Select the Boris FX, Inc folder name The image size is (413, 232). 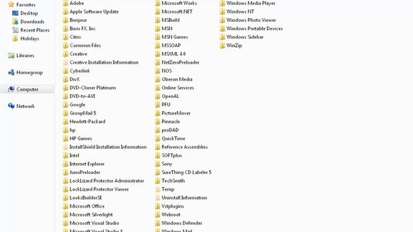click(83, 28)
